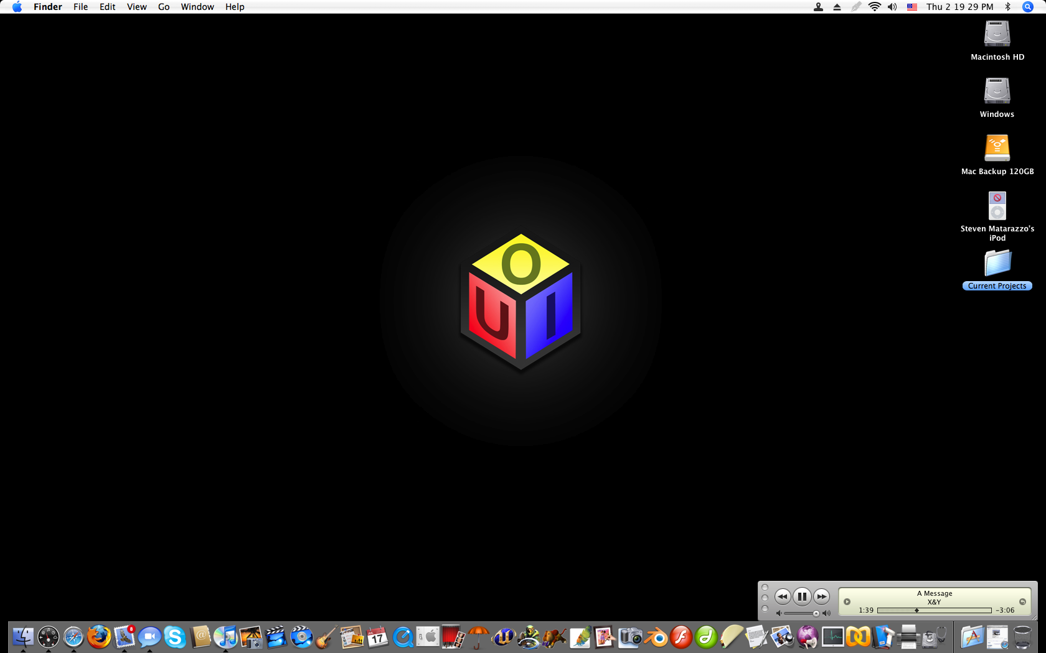Open Image Capture camera icon

coord(631,637)
